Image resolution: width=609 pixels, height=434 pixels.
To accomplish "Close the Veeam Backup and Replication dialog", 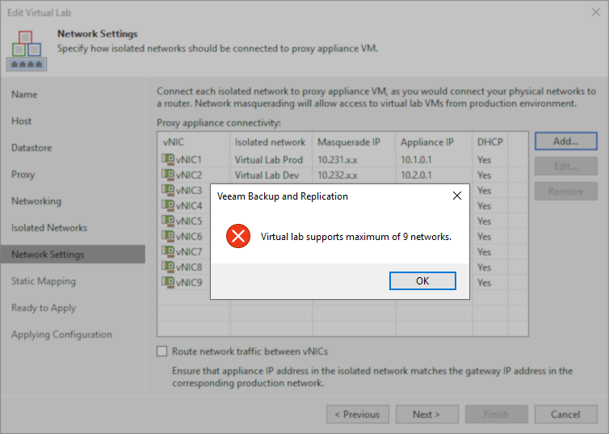I will click(x=457, y=196).
